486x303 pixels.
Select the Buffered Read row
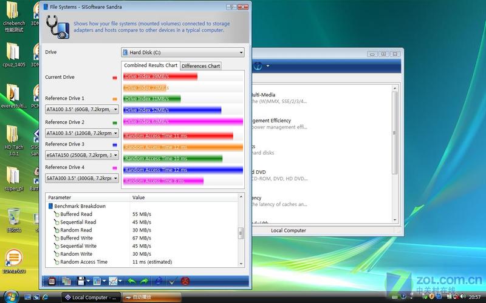tap(142, 214)
